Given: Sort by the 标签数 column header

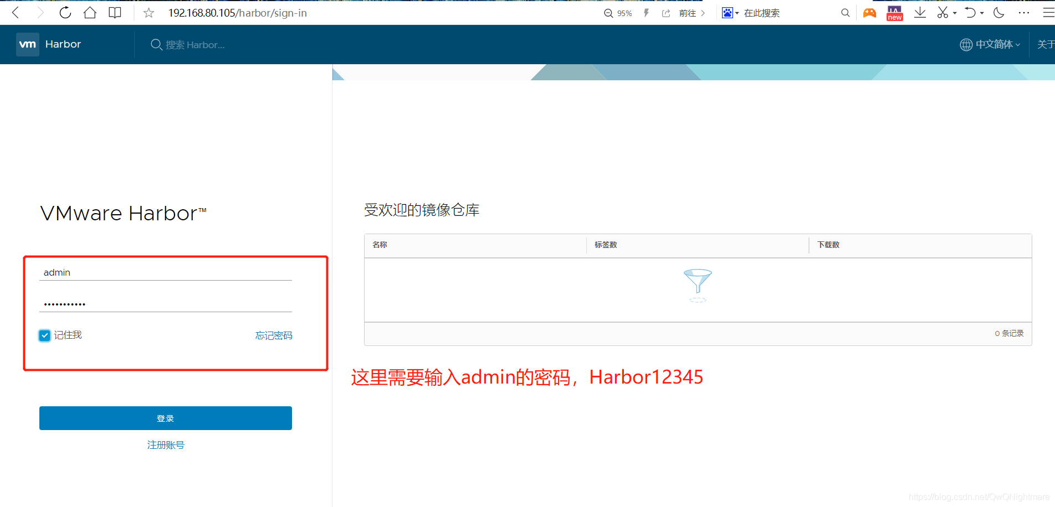Looking at the screenshot, I should click(x=606, y=245).
